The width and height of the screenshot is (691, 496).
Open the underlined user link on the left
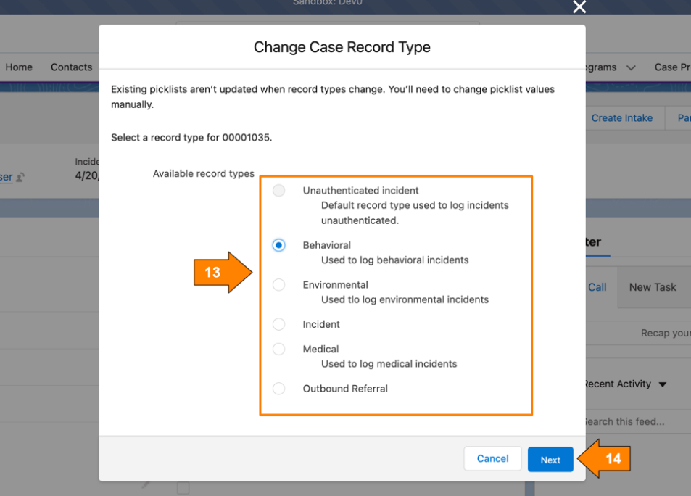pos(4,176)
